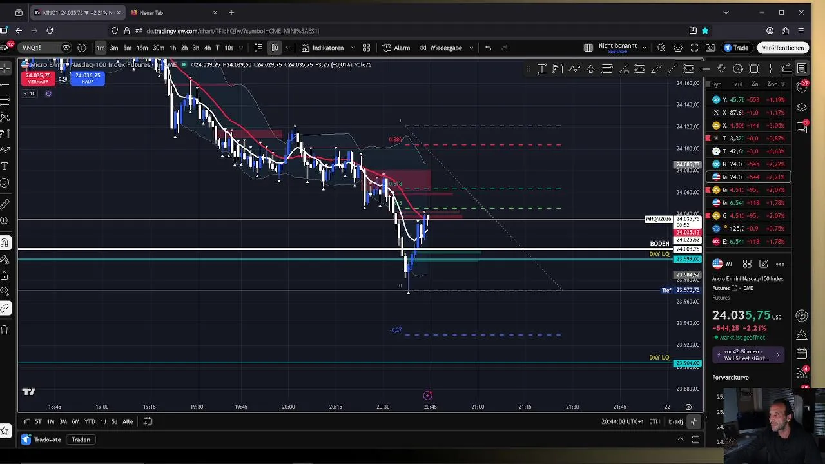Click the Veröffentlichen publish button
The height and width of the screenshot is (464, 825).
783,48
